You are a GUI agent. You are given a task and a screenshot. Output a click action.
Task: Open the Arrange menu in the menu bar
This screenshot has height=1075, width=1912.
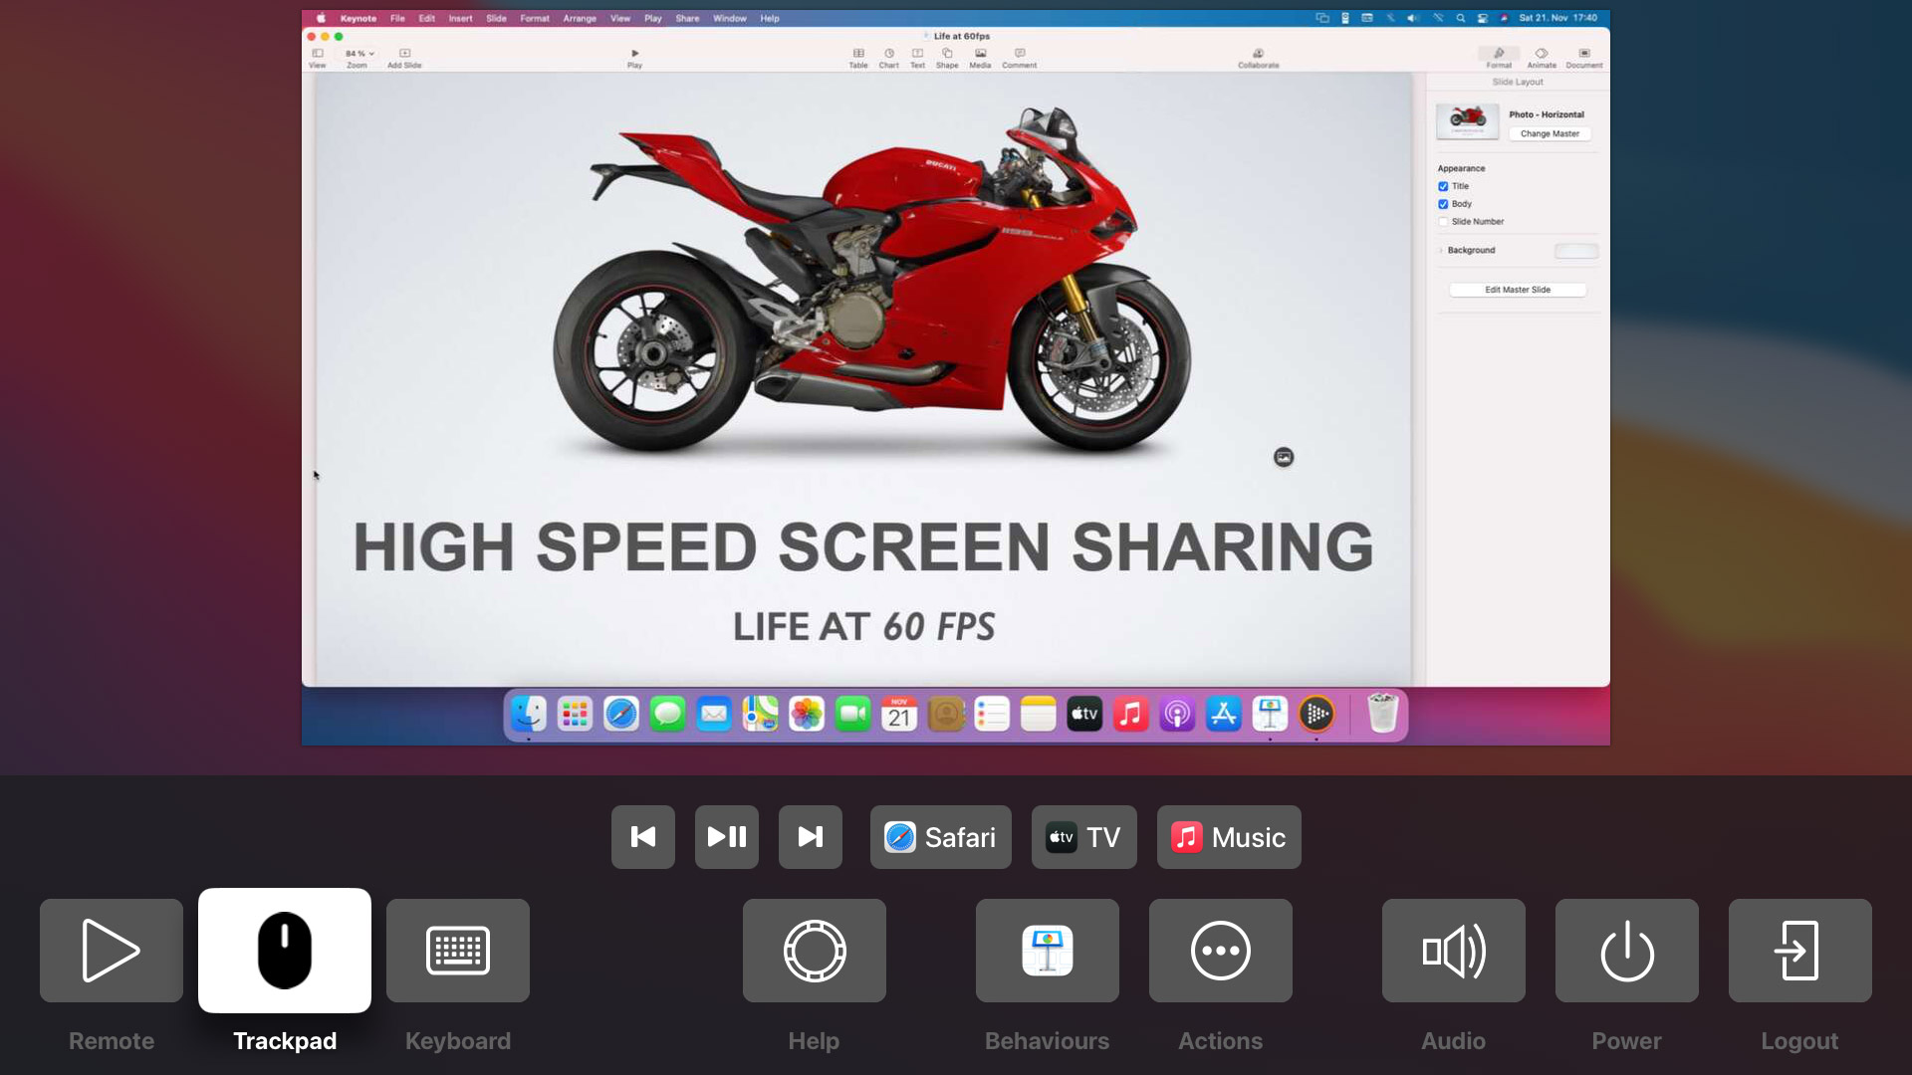[x=580, y=18]
